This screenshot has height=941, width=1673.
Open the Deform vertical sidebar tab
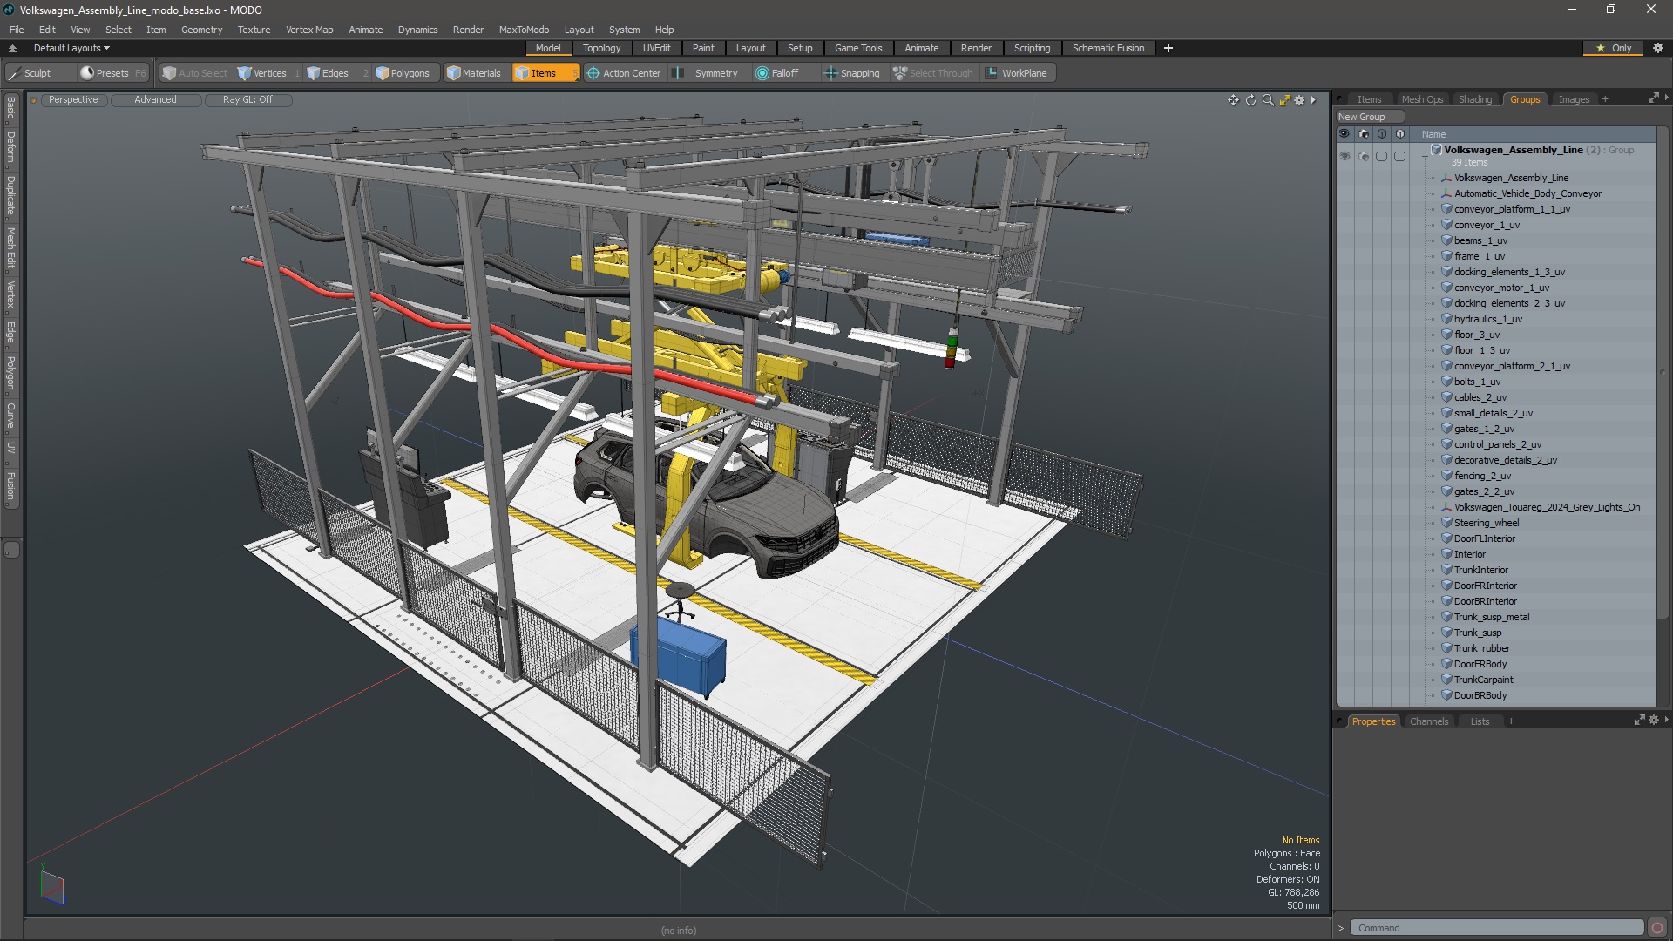click(x=10, y=147)
